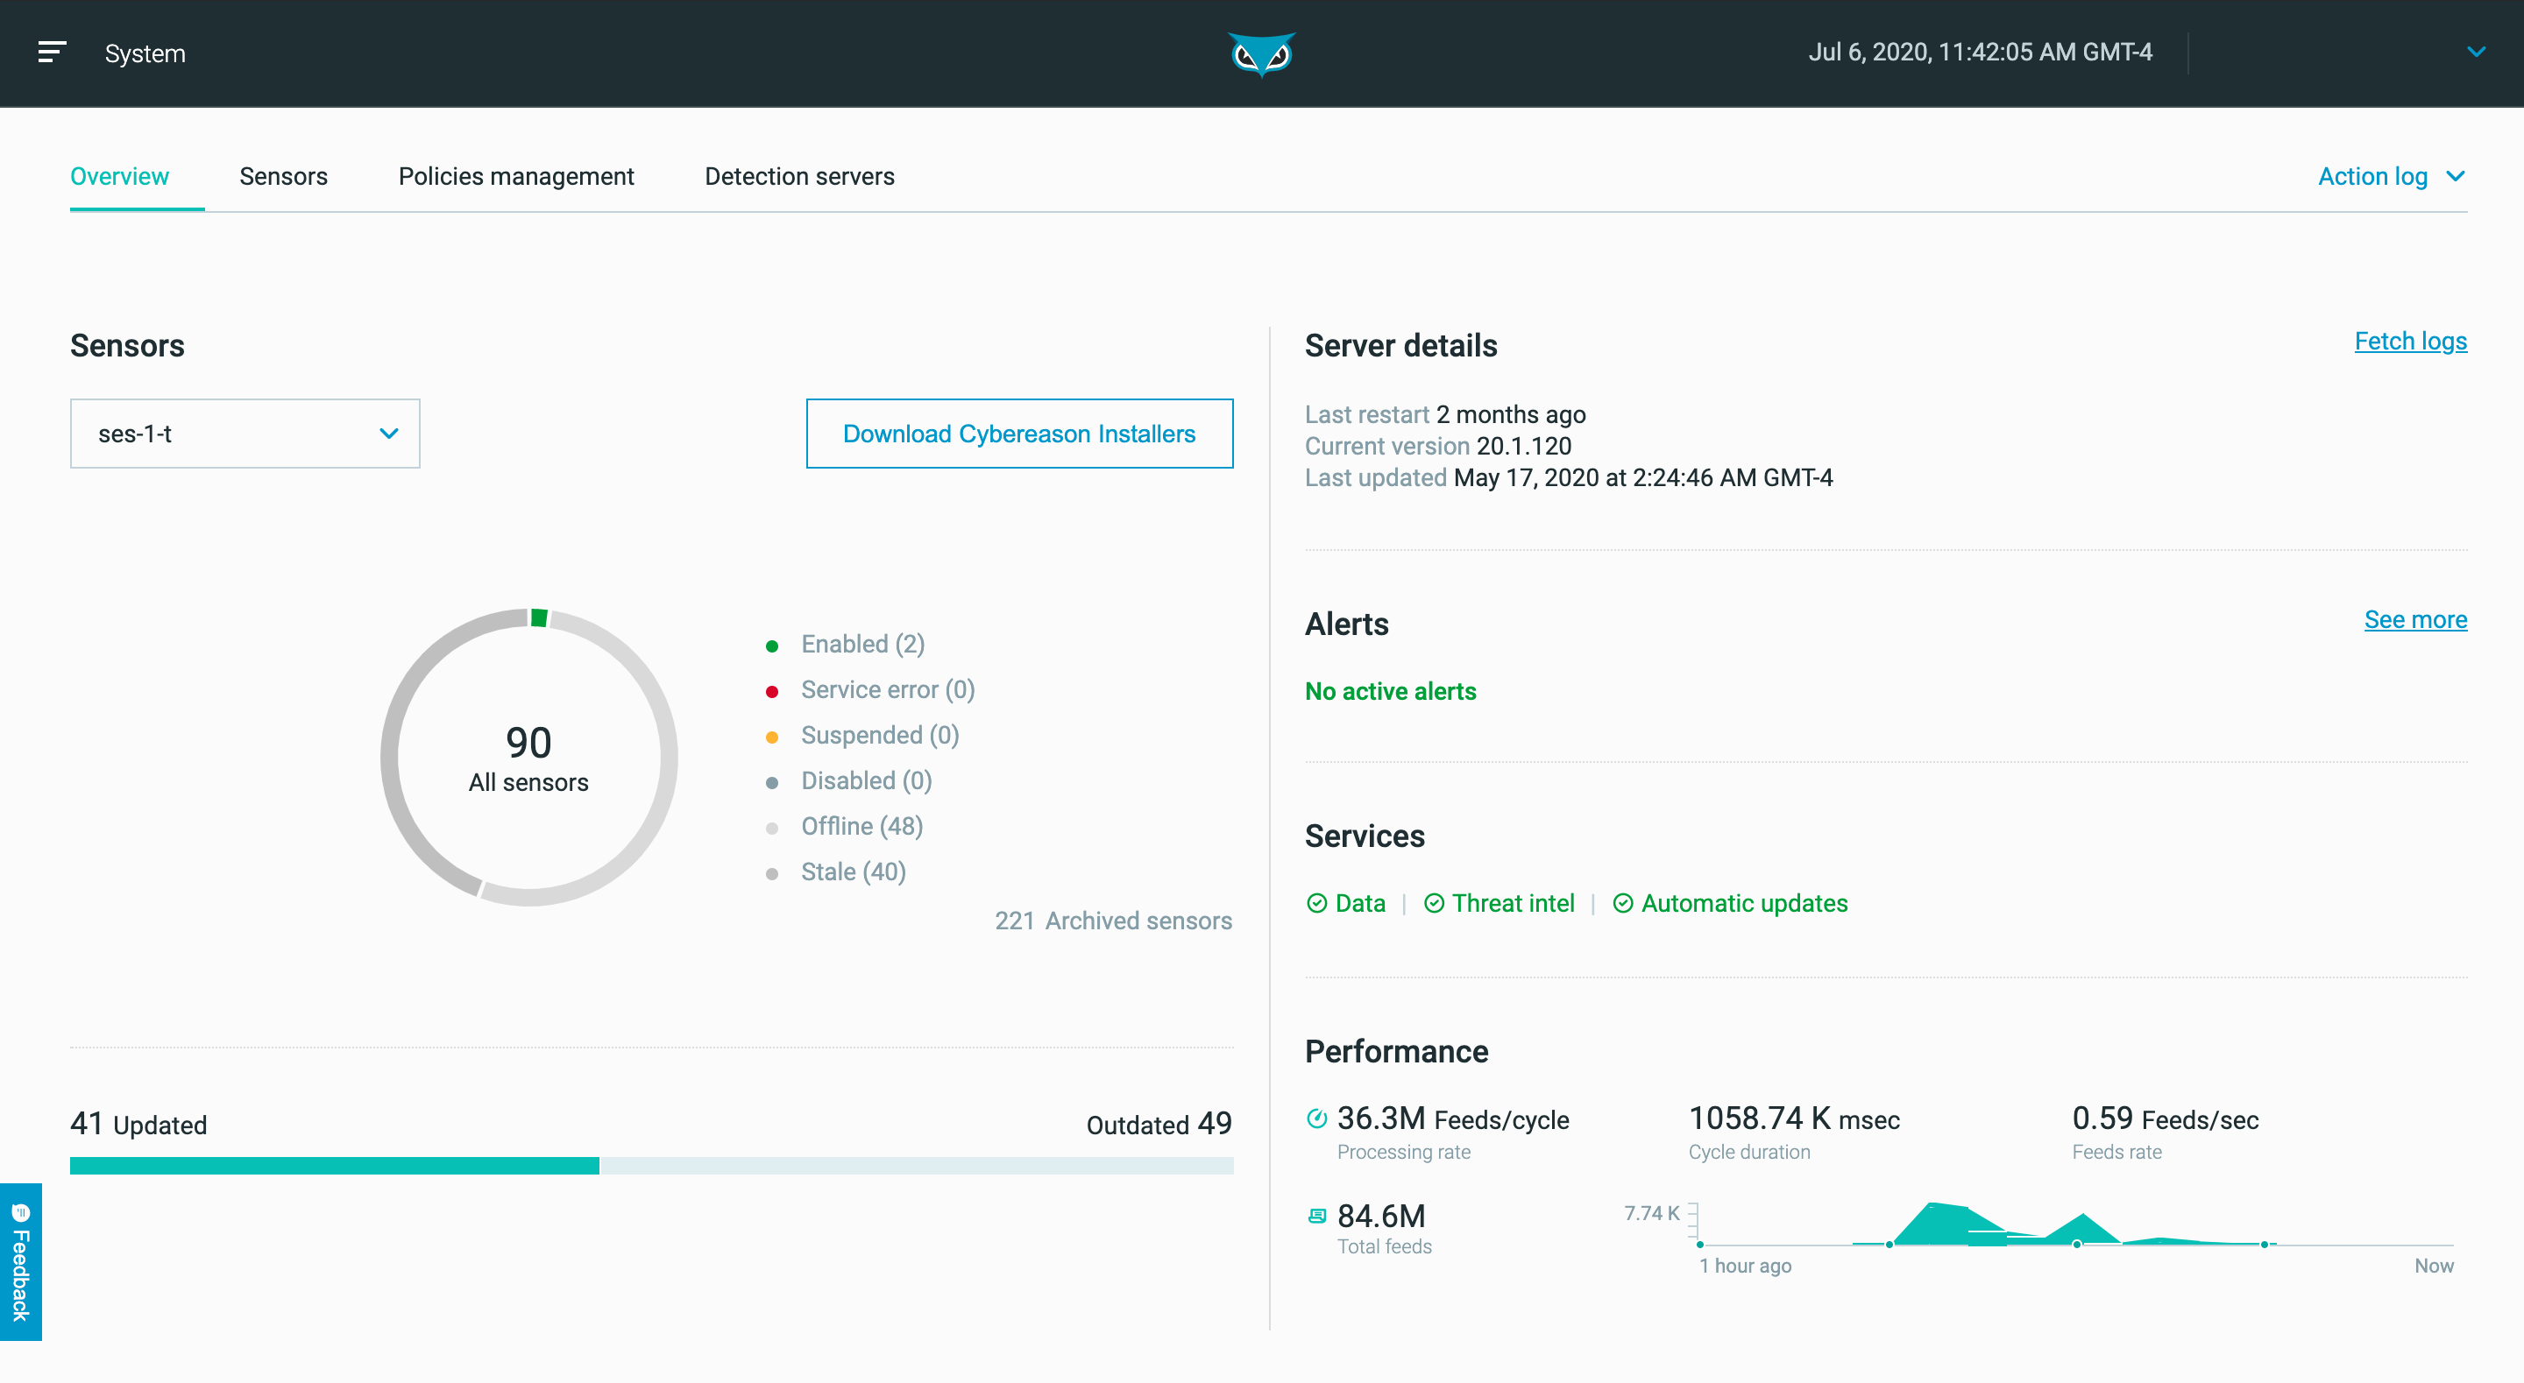Click the Automatic updates service icon
This screenshot has height=1383, width=2524.
coord(1622,903)
